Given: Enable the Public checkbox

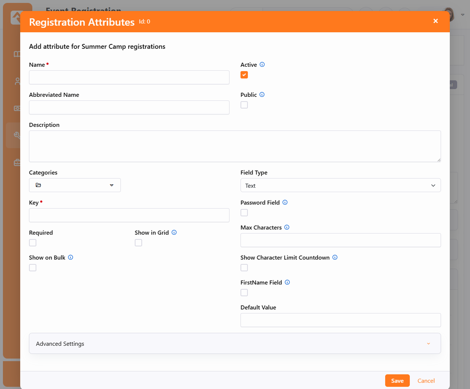Looking at the screenshot, I should (x=244, y=105).
